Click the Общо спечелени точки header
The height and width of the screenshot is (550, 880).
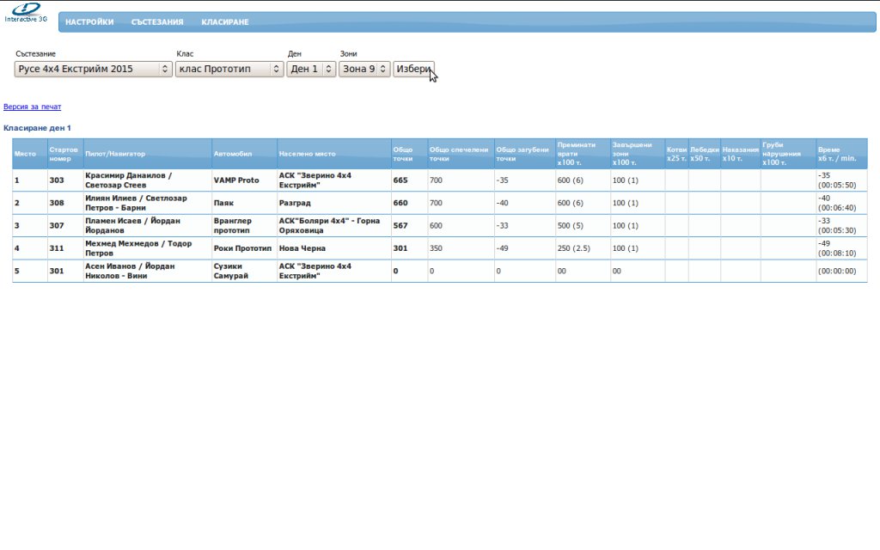point(461,154)
